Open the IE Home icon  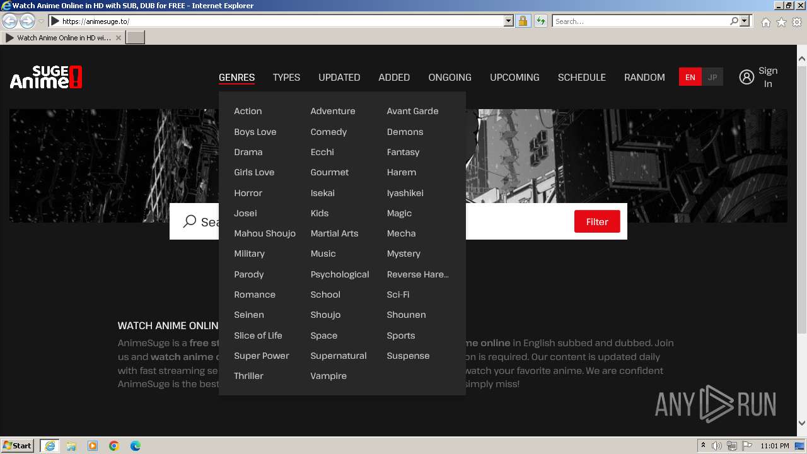pos(765,22)
